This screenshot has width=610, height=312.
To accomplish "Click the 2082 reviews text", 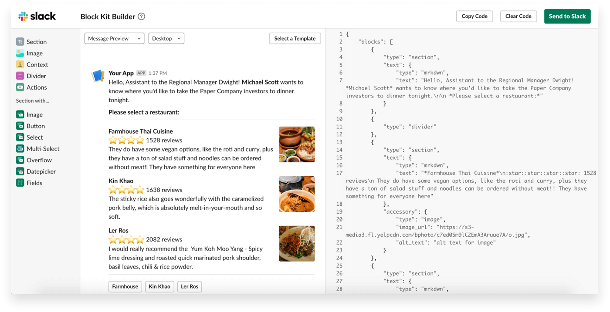I will [x=164, y=239].
